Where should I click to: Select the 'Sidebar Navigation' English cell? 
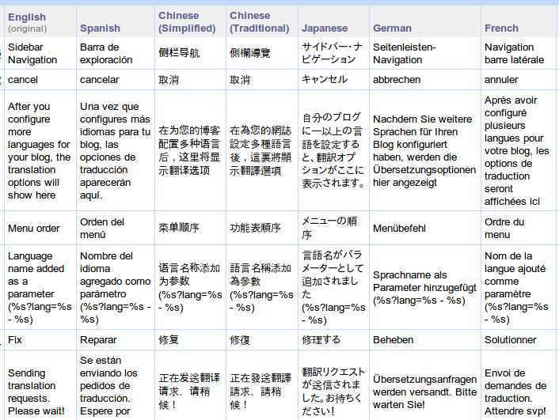(40, 54)
